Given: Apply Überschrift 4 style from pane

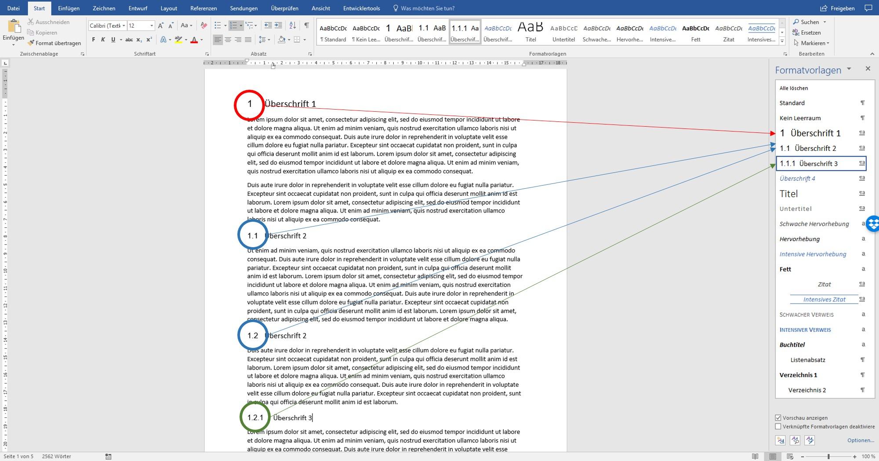Looking at the screenshot, I should click(822, 178).
